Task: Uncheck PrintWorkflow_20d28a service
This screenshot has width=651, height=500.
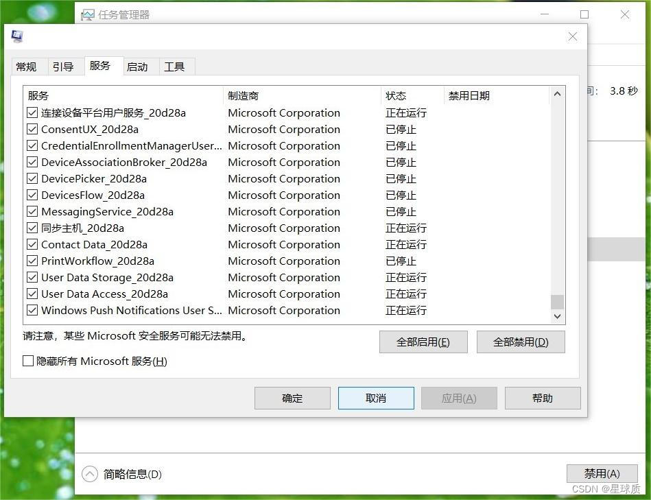Action: click(x=32, y=261)
